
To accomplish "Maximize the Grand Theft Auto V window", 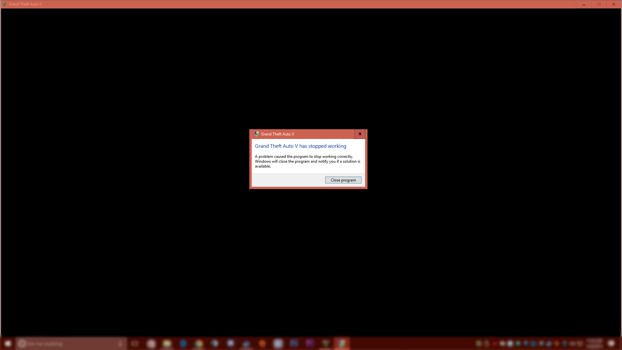I will (599, 4).
